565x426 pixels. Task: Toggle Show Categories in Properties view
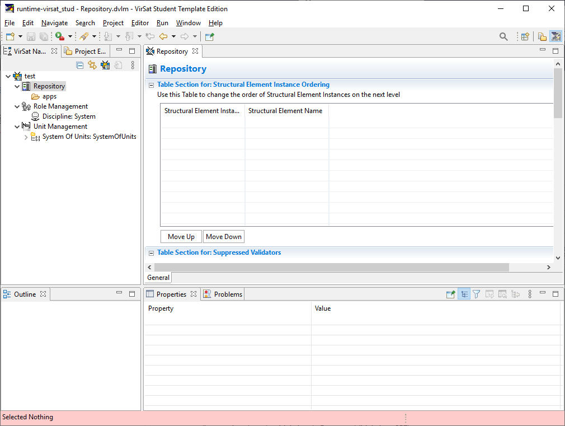click(464, 294)
